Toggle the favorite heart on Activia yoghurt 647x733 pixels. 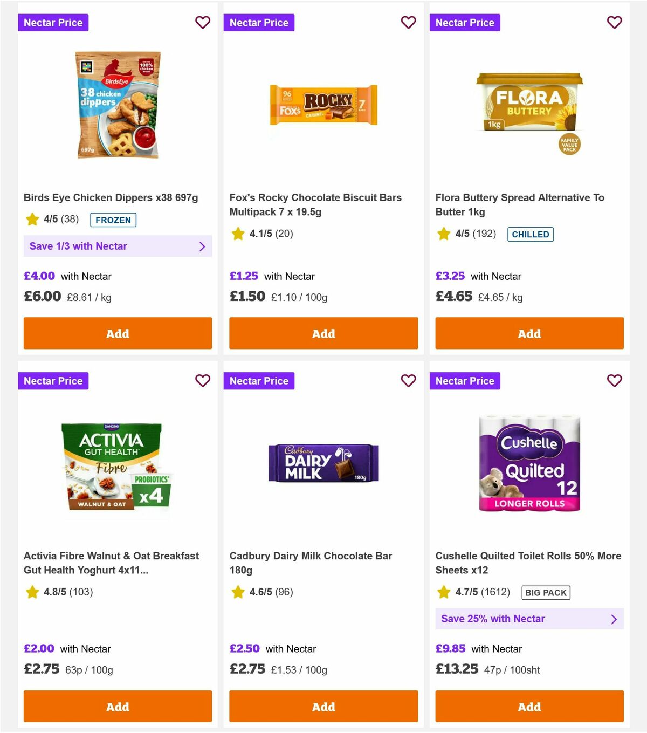203,381
